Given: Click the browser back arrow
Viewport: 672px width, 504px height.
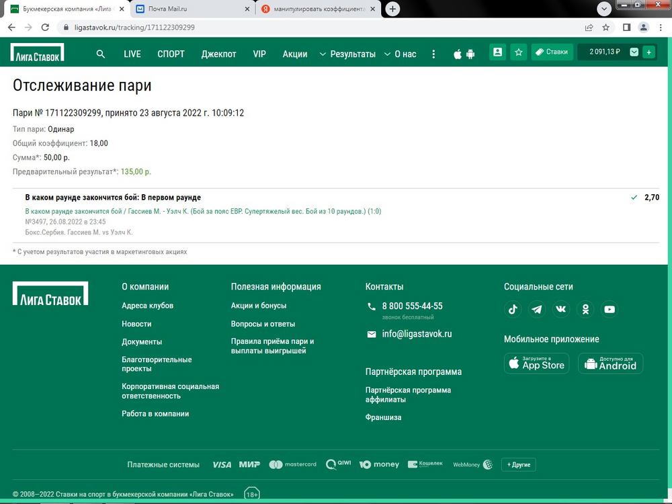Looking at the screenshot, I should (11, 28).
